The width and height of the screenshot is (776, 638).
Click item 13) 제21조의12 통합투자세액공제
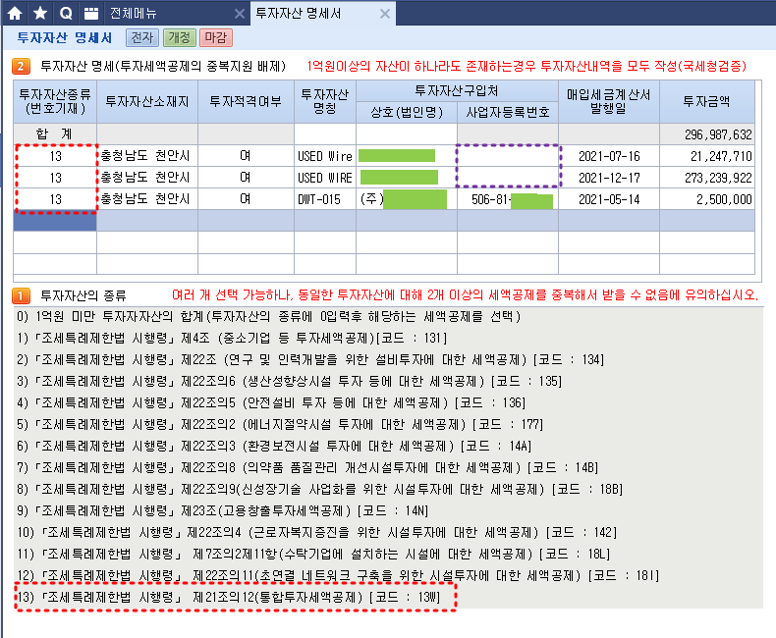click(x=229, y=598)
